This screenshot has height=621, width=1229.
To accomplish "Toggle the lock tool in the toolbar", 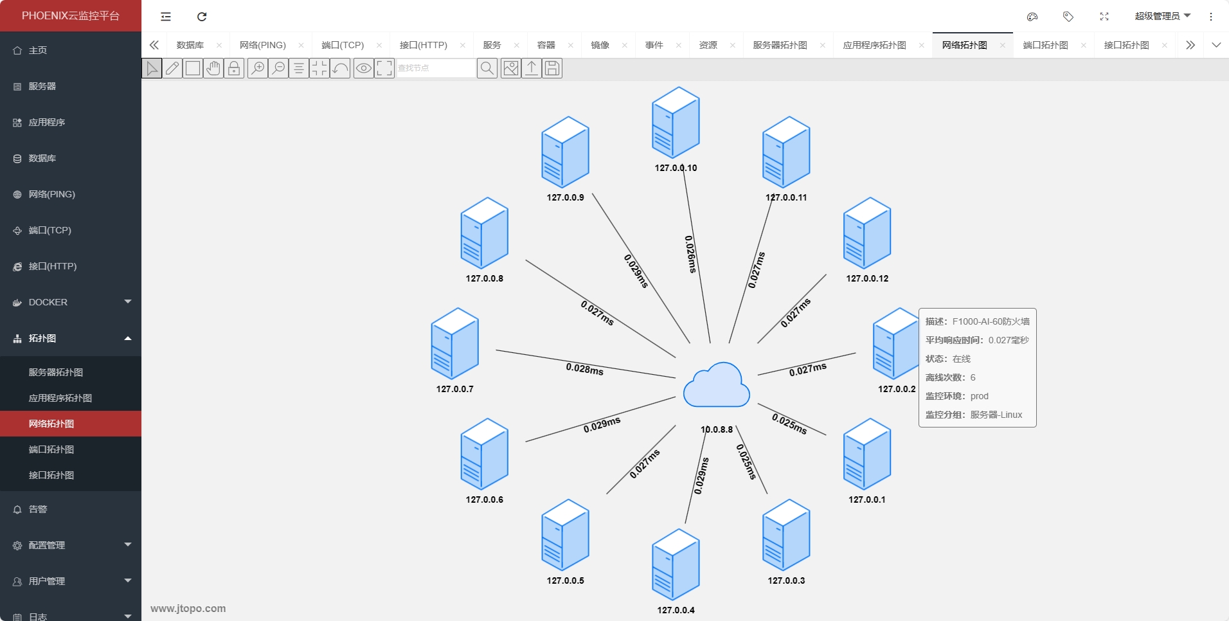I will tap(234, 68).
